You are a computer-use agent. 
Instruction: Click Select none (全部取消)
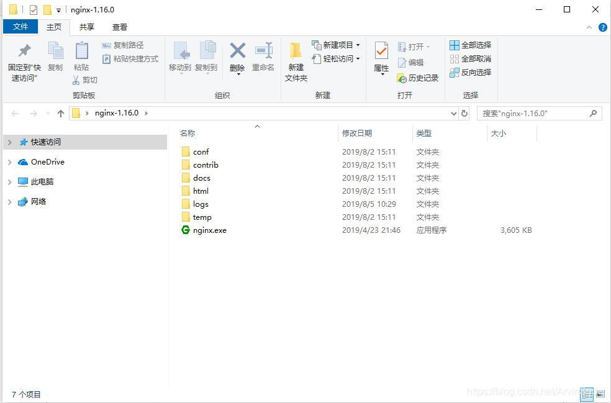click(470, 59)
